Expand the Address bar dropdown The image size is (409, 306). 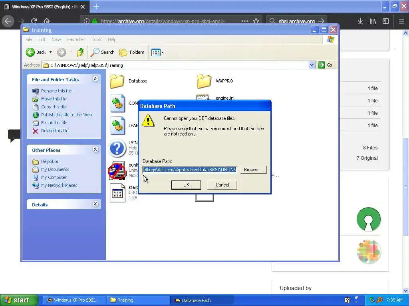(x=312, y=65)
